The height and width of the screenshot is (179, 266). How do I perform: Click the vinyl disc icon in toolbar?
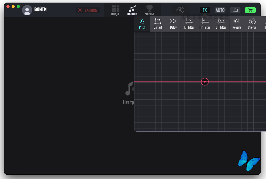tap(180, 10)
